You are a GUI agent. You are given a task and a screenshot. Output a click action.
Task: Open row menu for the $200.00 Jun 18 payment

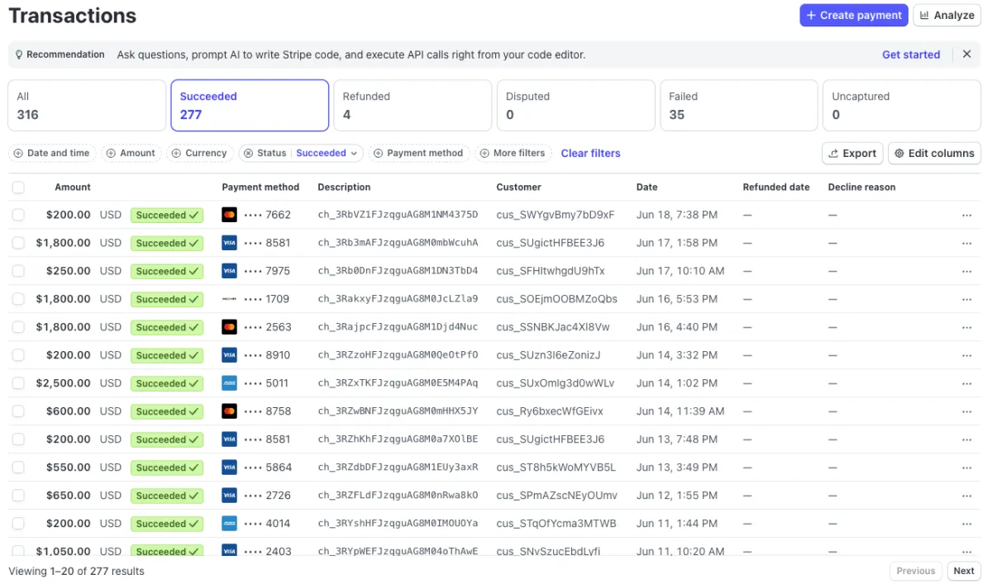click(966, 215)
